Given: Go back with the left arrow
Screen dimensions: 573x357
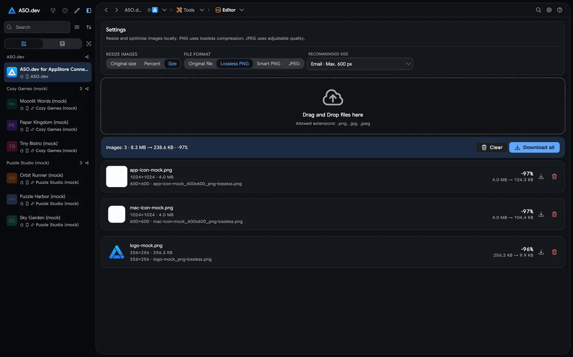Looking at the screenshot, I should click(x=106, y=10).
